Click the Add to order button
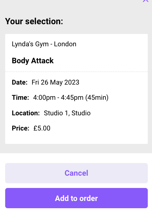 pyautogui.click(x=76, y=198)
